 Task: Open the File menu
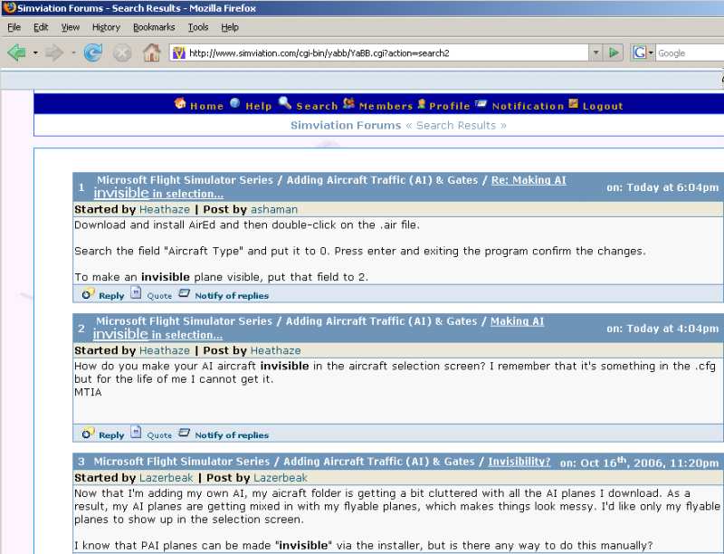coord(14,27)
